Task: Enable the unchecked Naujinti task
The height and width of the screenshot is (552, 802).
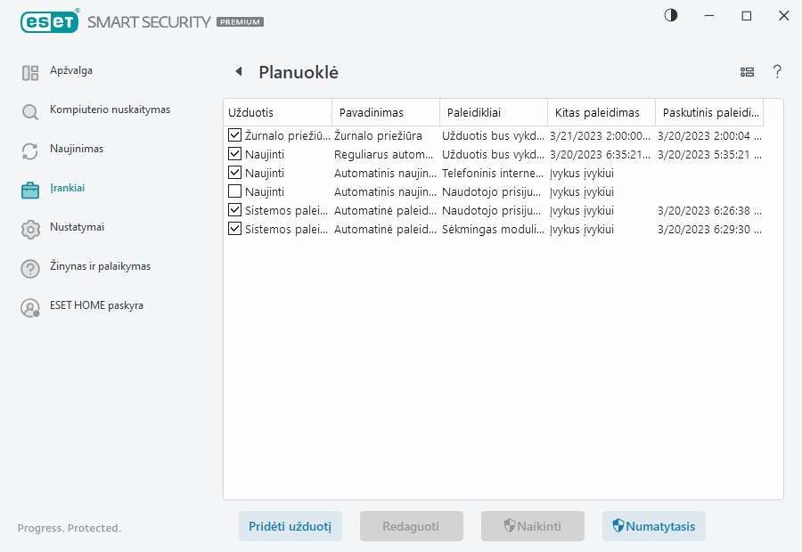Action: point(234,191)
